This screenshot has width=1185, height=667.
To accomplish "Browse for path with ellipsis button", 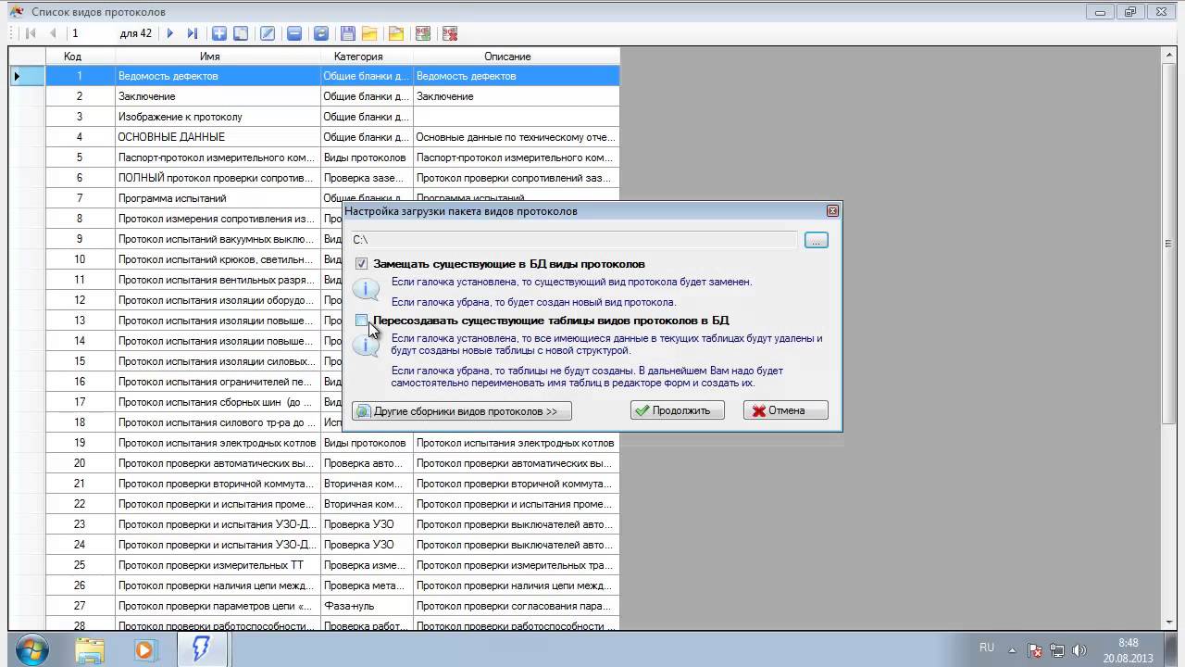I will 816,240.
